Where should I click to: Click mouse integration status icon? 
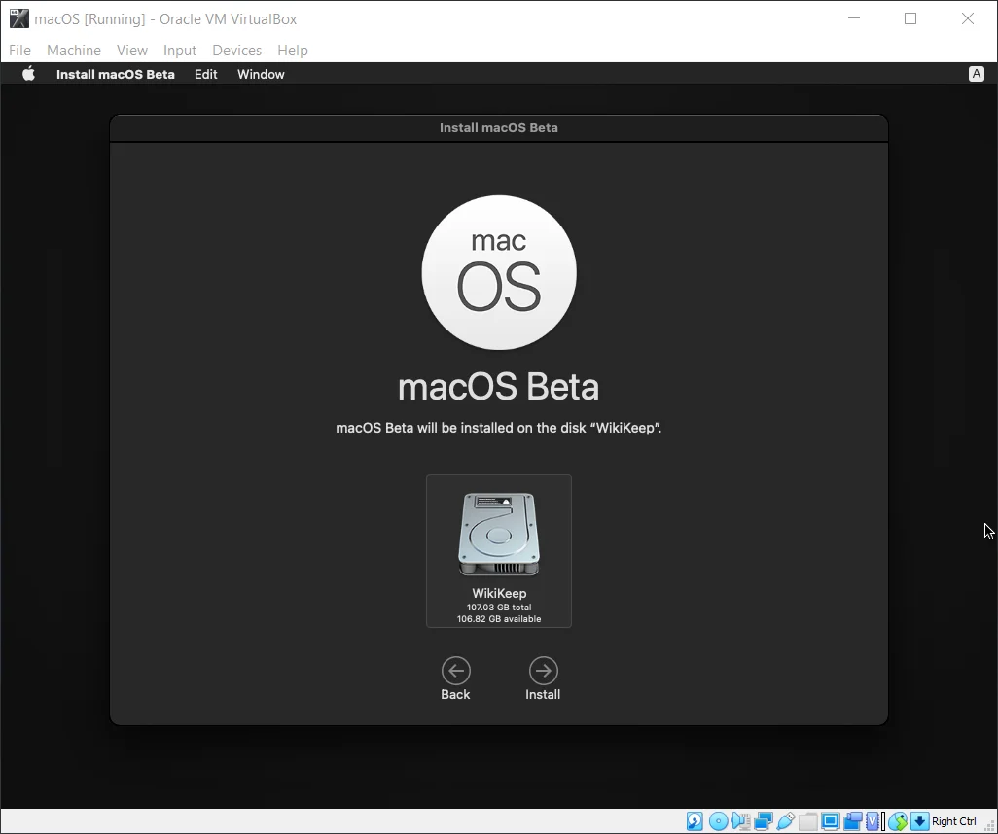[898, 821]
